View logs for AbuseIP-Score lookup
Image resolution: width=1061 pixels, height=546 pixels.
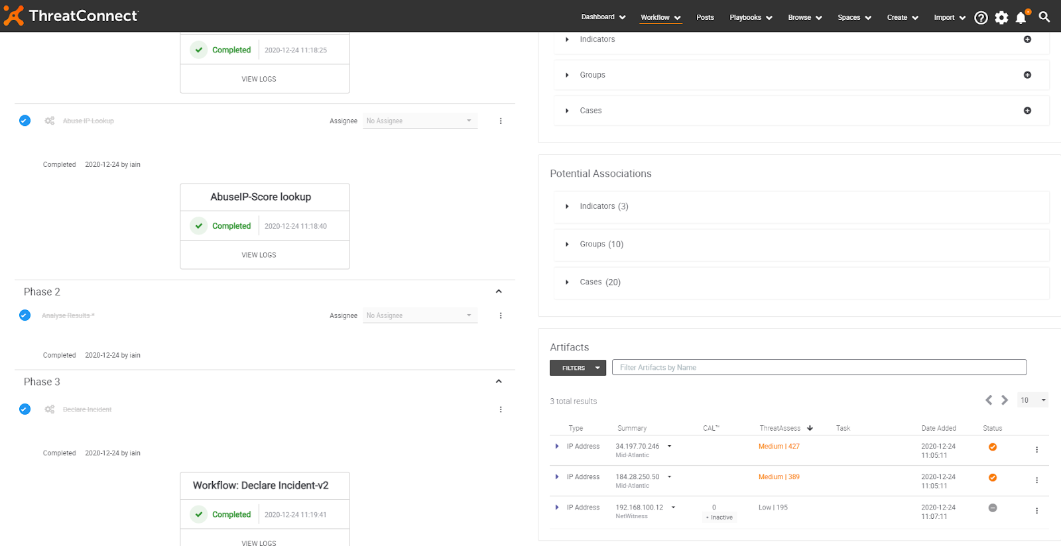[x=259, y=255]
